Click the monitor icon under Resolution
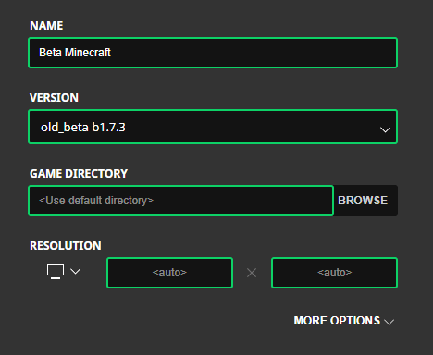433x355 pixels. 56,272
